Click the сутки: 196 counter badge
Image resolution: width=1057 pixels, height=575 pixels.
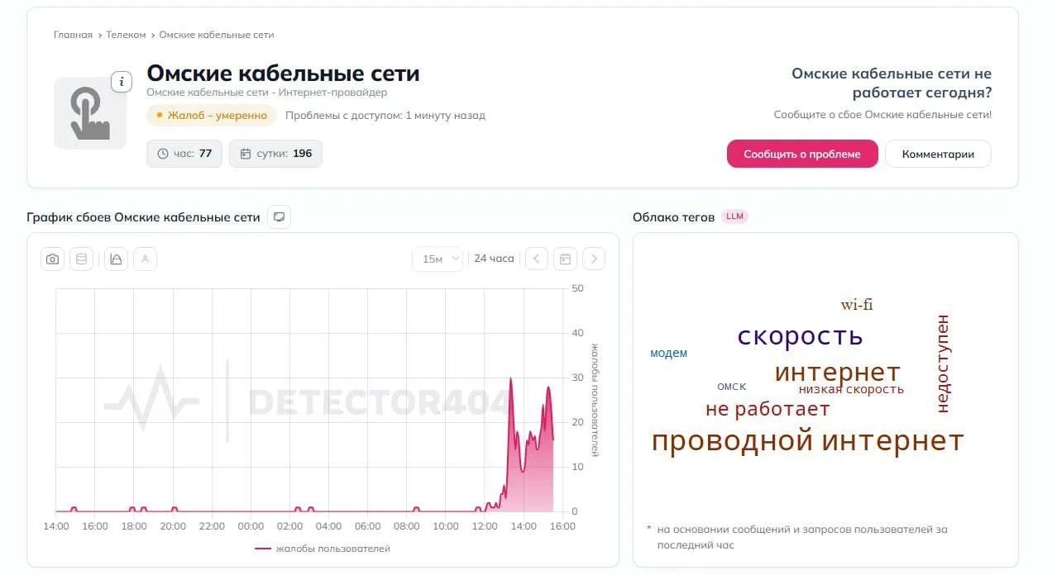pyautogui.click(x=275, y=154)
